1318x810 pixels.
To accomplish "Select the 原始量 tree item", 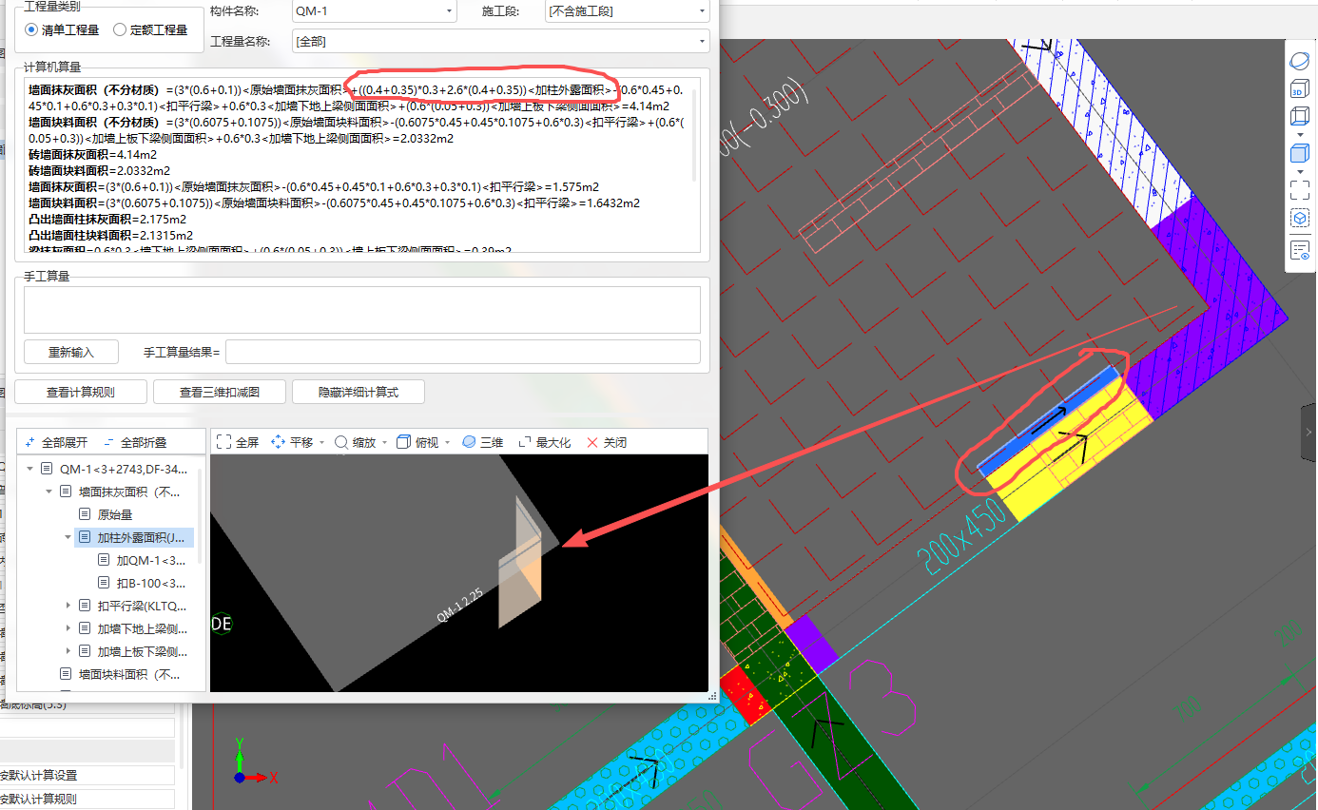I will 115,514.
